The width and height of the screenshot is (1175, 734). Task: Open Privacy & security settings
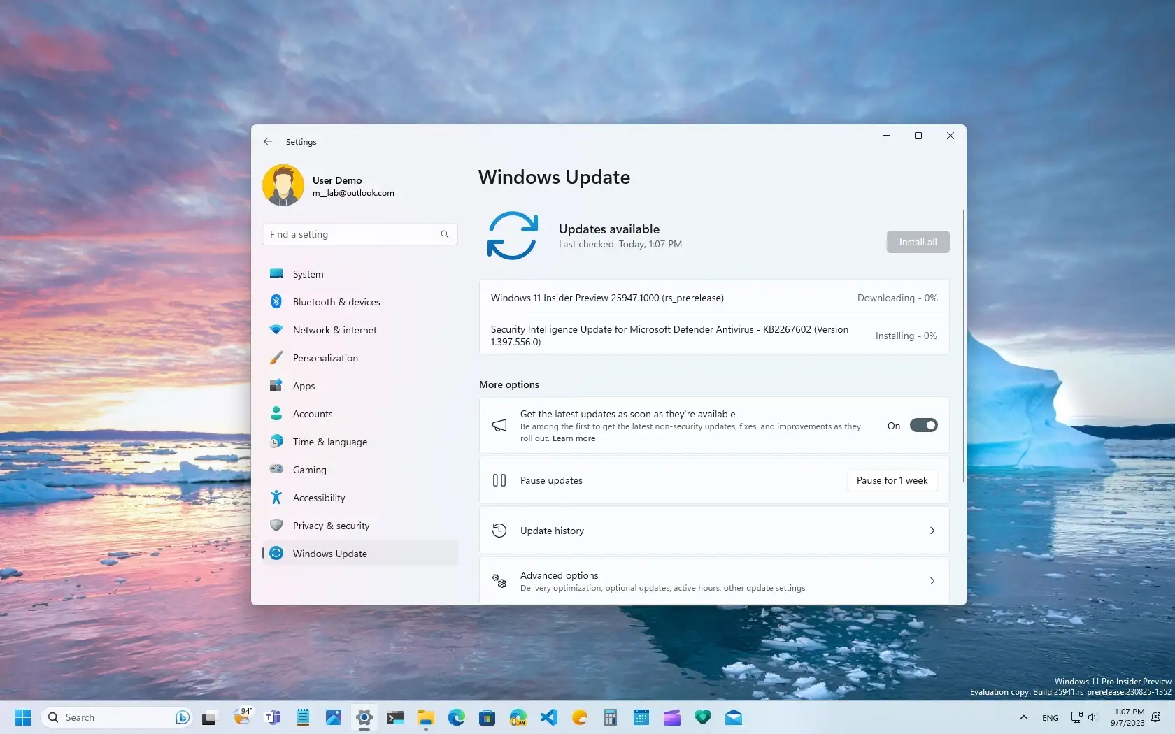pos(331,525)
